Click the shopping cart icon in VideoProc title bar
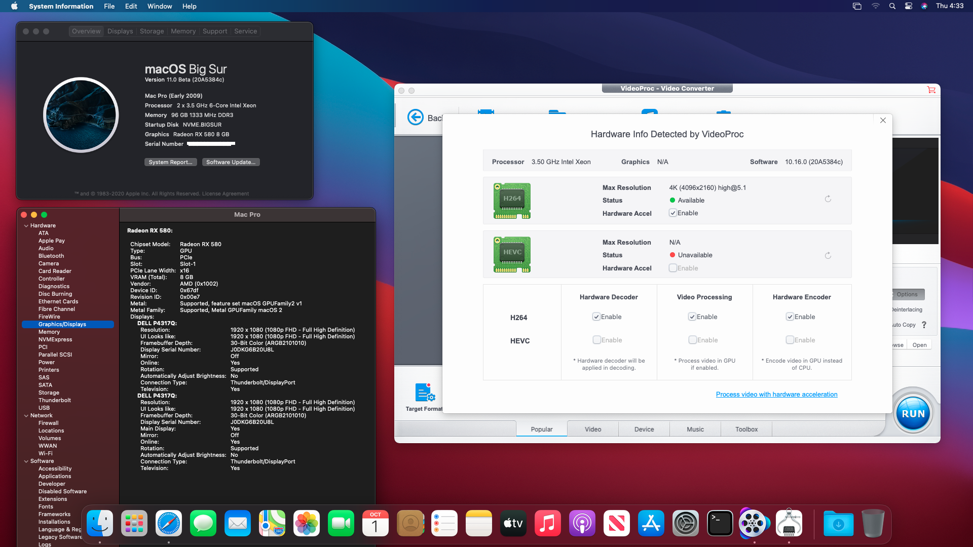The image size is (973, 547). coord(931,90)
